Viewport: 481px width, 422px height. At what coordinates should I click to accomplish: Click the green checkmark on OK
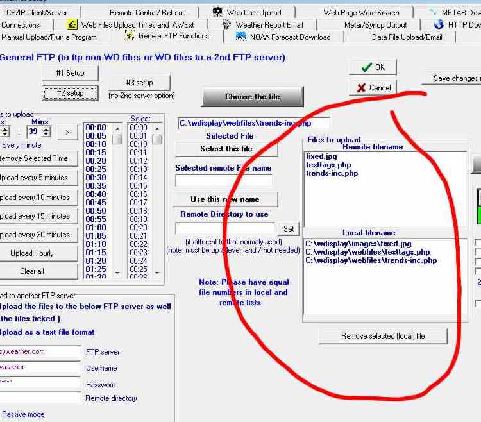367,67
